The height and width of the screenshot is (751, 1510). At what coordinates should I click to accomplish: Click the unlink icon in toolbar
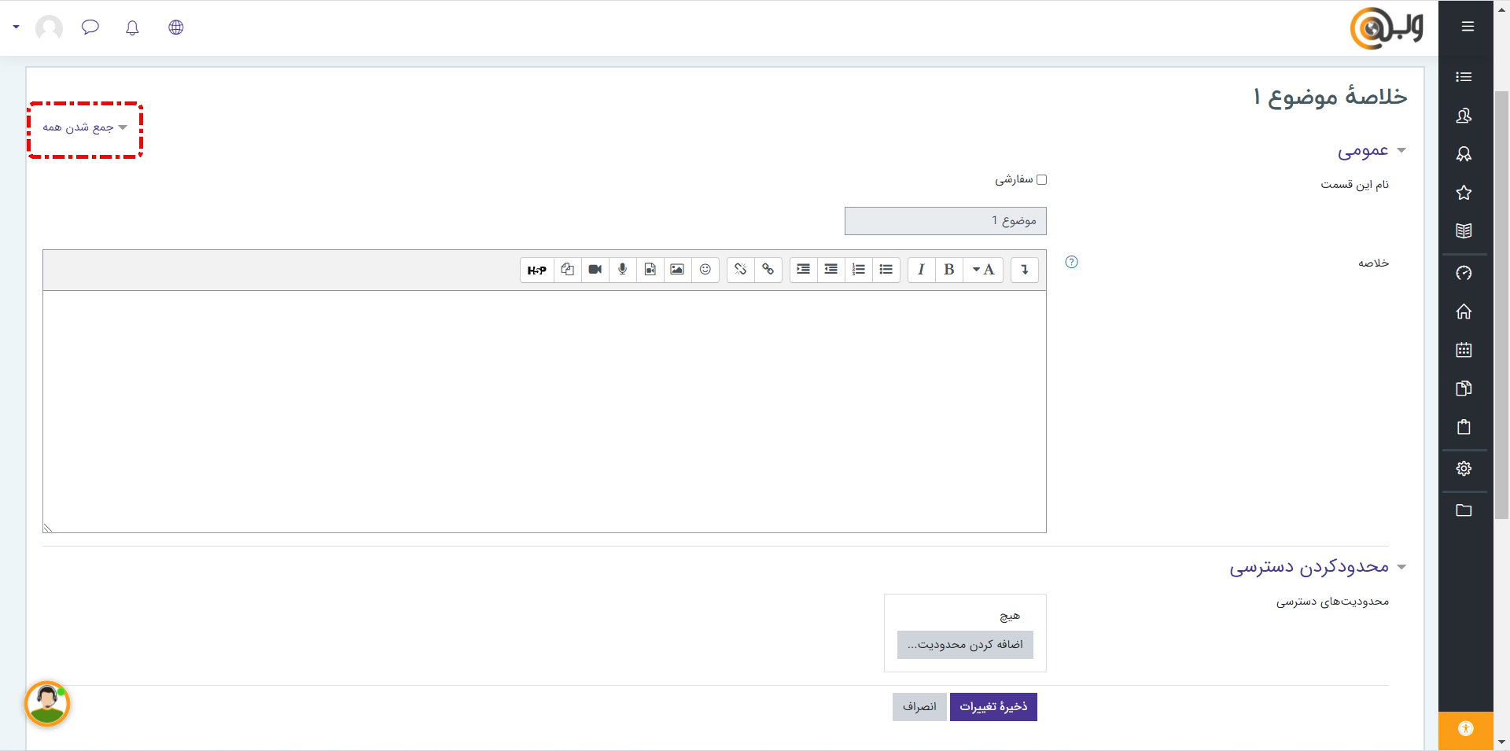click(740, 270)
